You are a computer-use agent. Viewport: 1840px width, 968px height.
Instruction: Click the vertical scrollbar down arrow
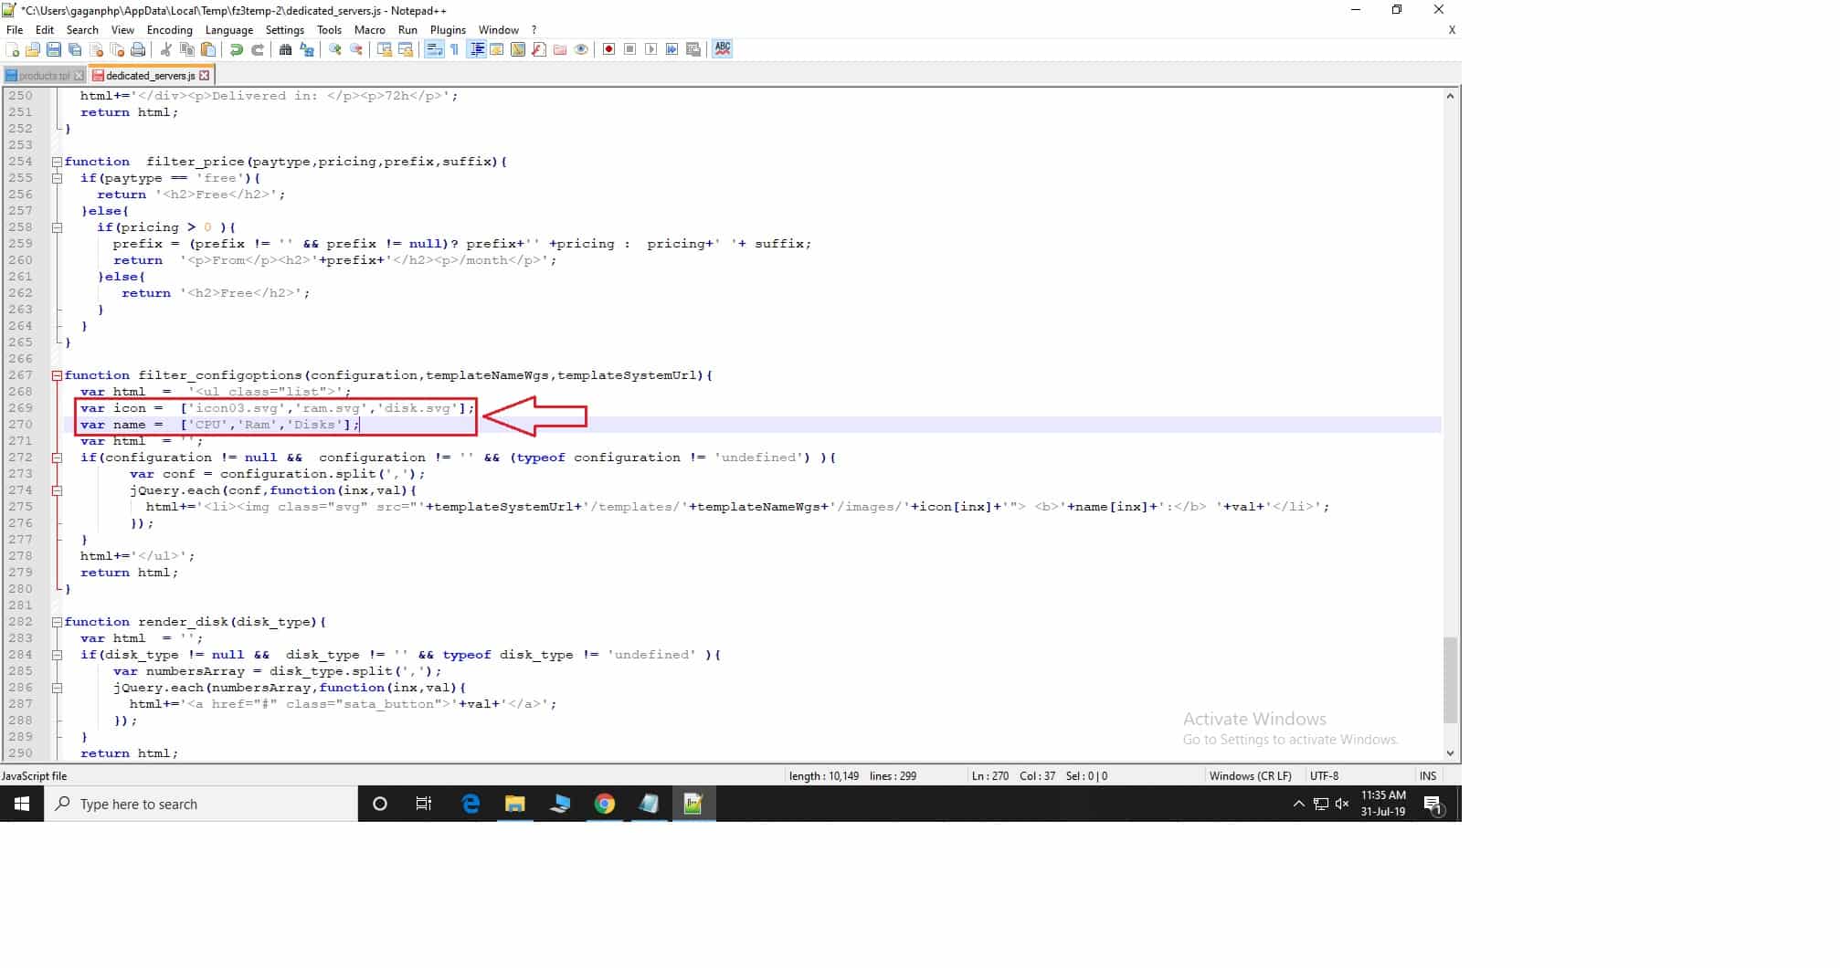click(x=1450, y=753)
